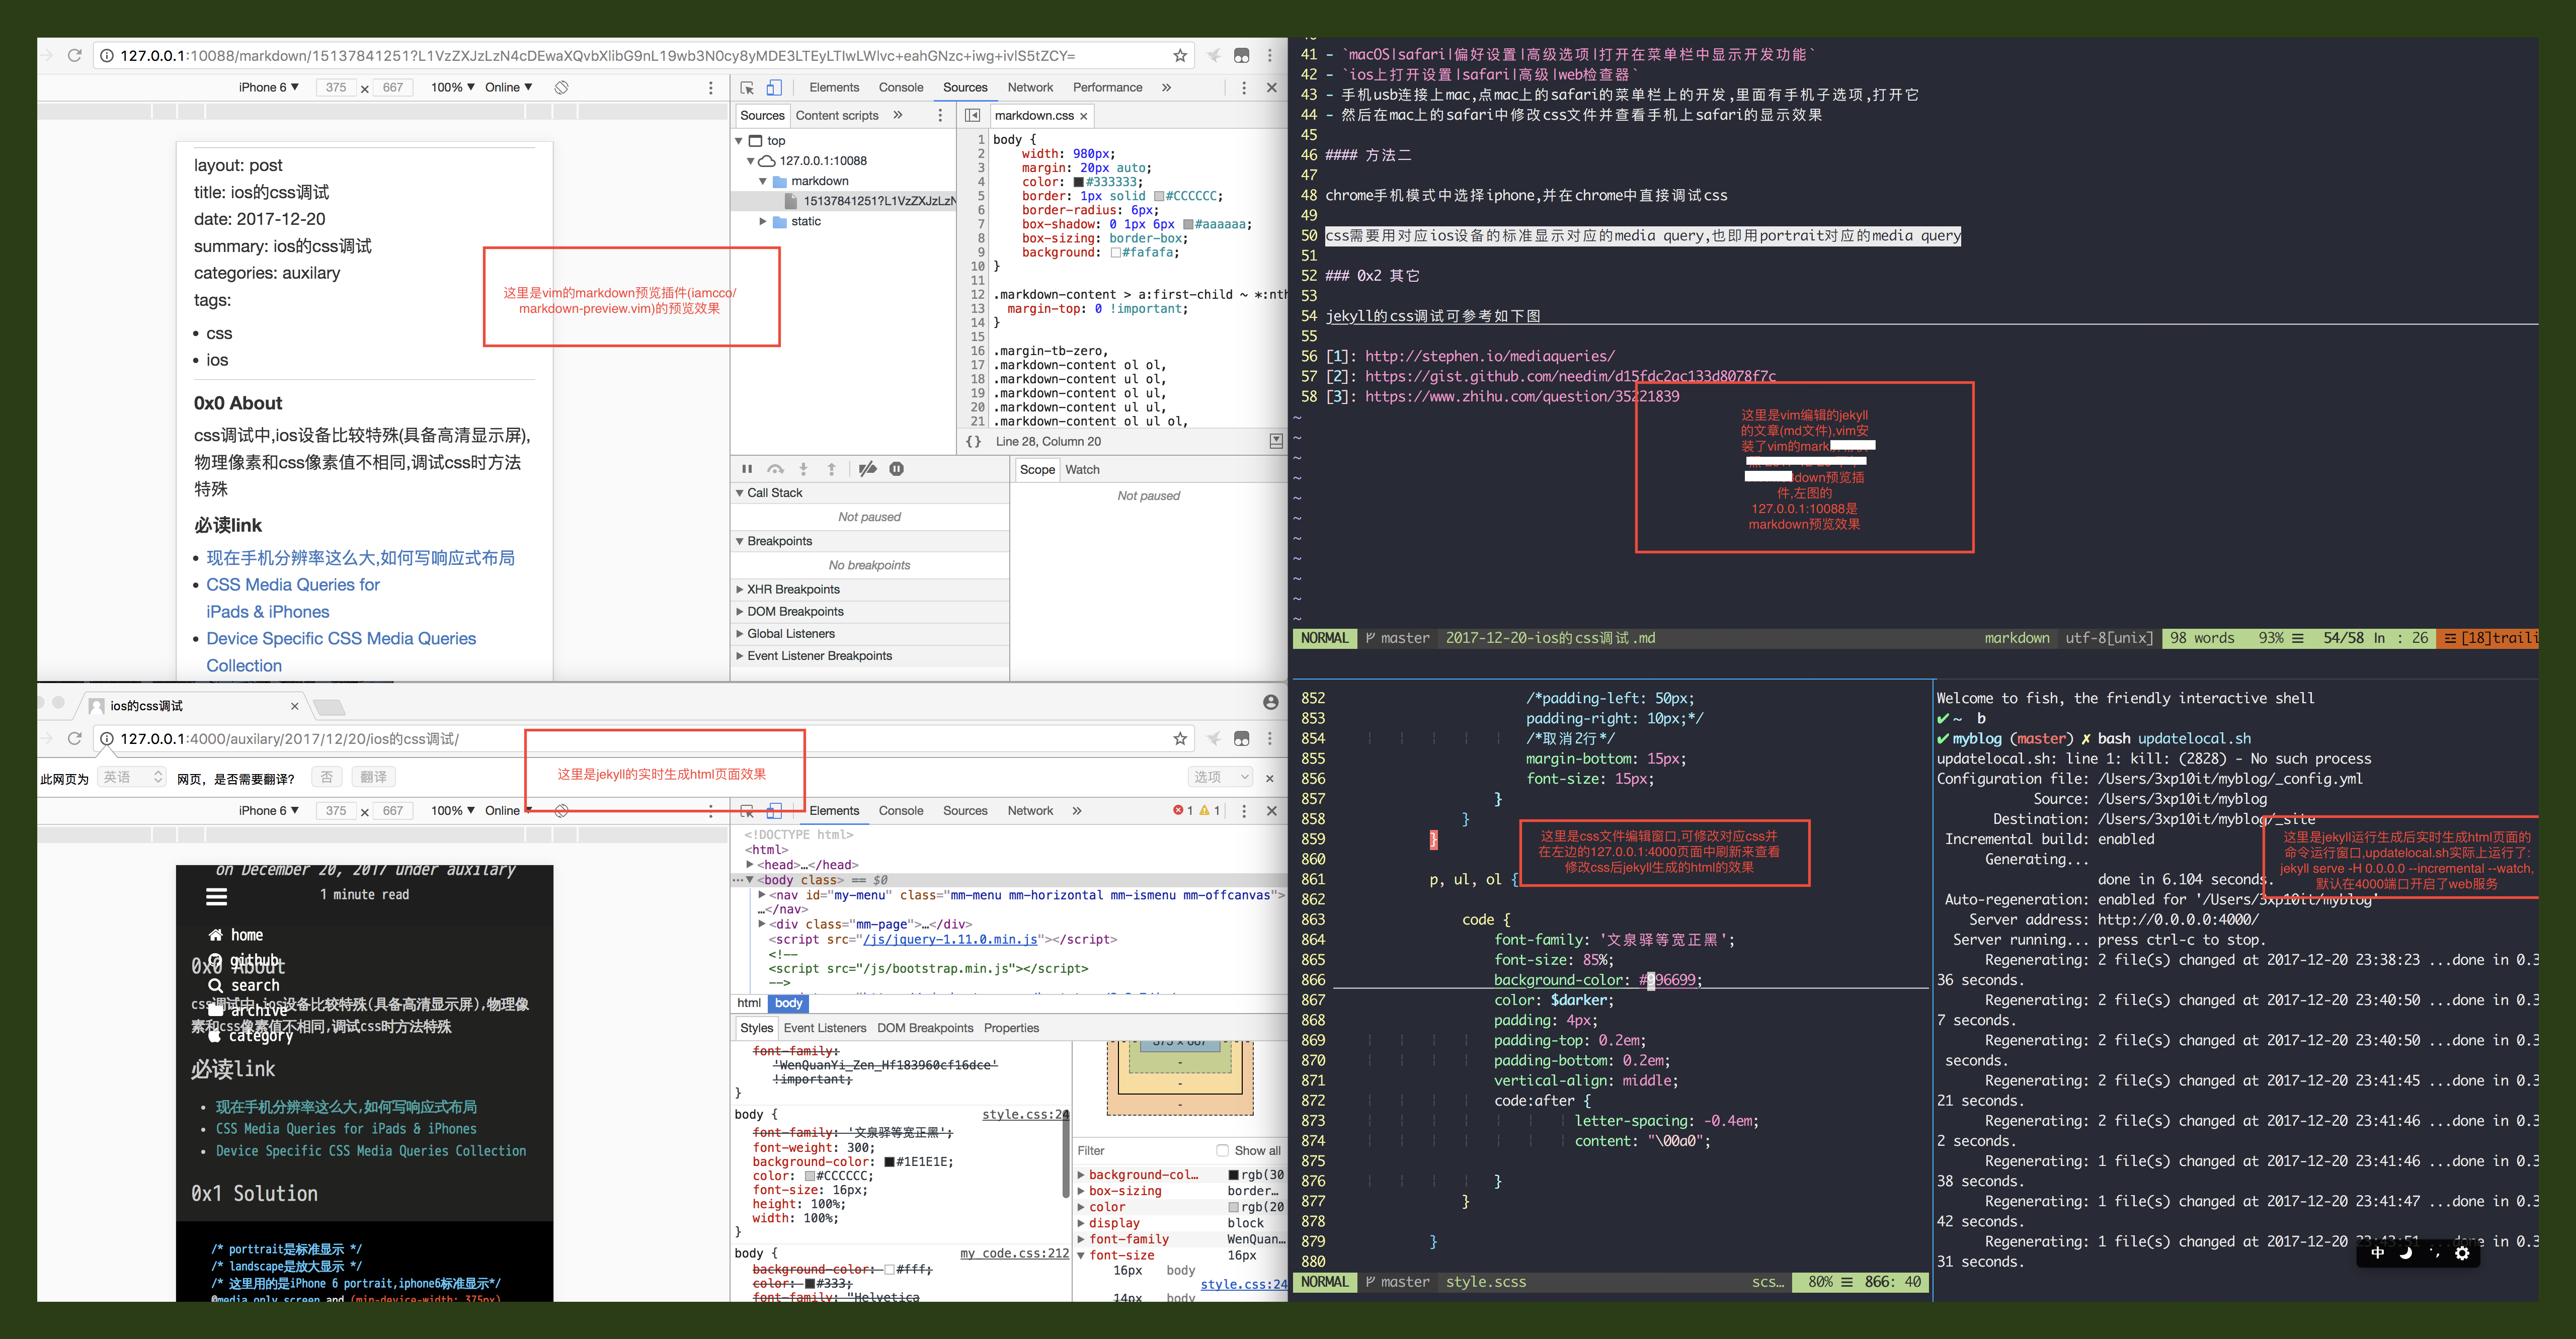Screen dimensions: 2576x1339
Task: Enable the Show all checkbox in Computed
Action: pyautogui.click(x=1222, y=1150)
